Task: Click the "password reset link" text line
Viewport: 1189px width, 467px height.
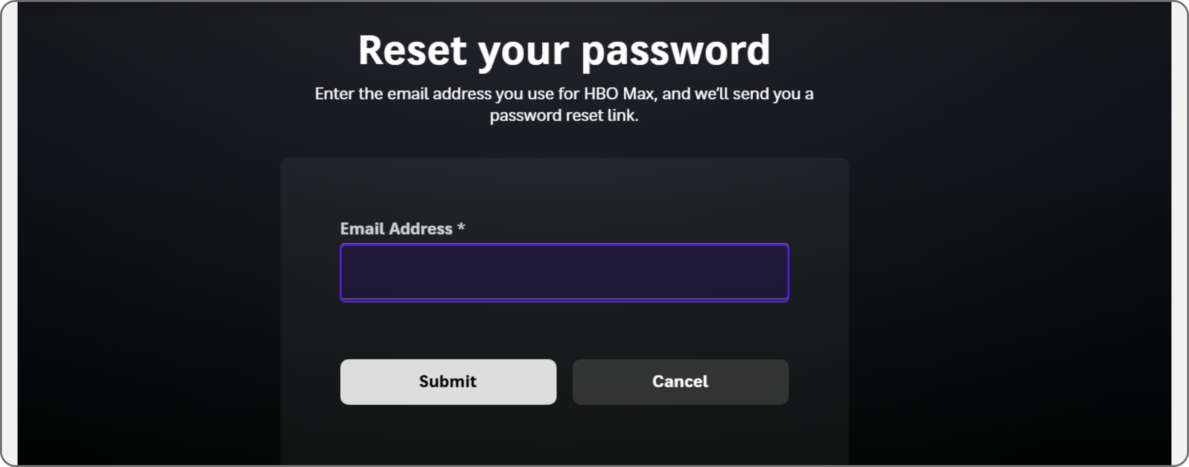Action: click(564, 116)
